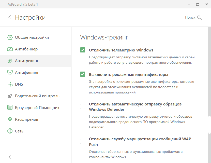Open Общие настройки section
211x163 pixels.
(36, 37)
